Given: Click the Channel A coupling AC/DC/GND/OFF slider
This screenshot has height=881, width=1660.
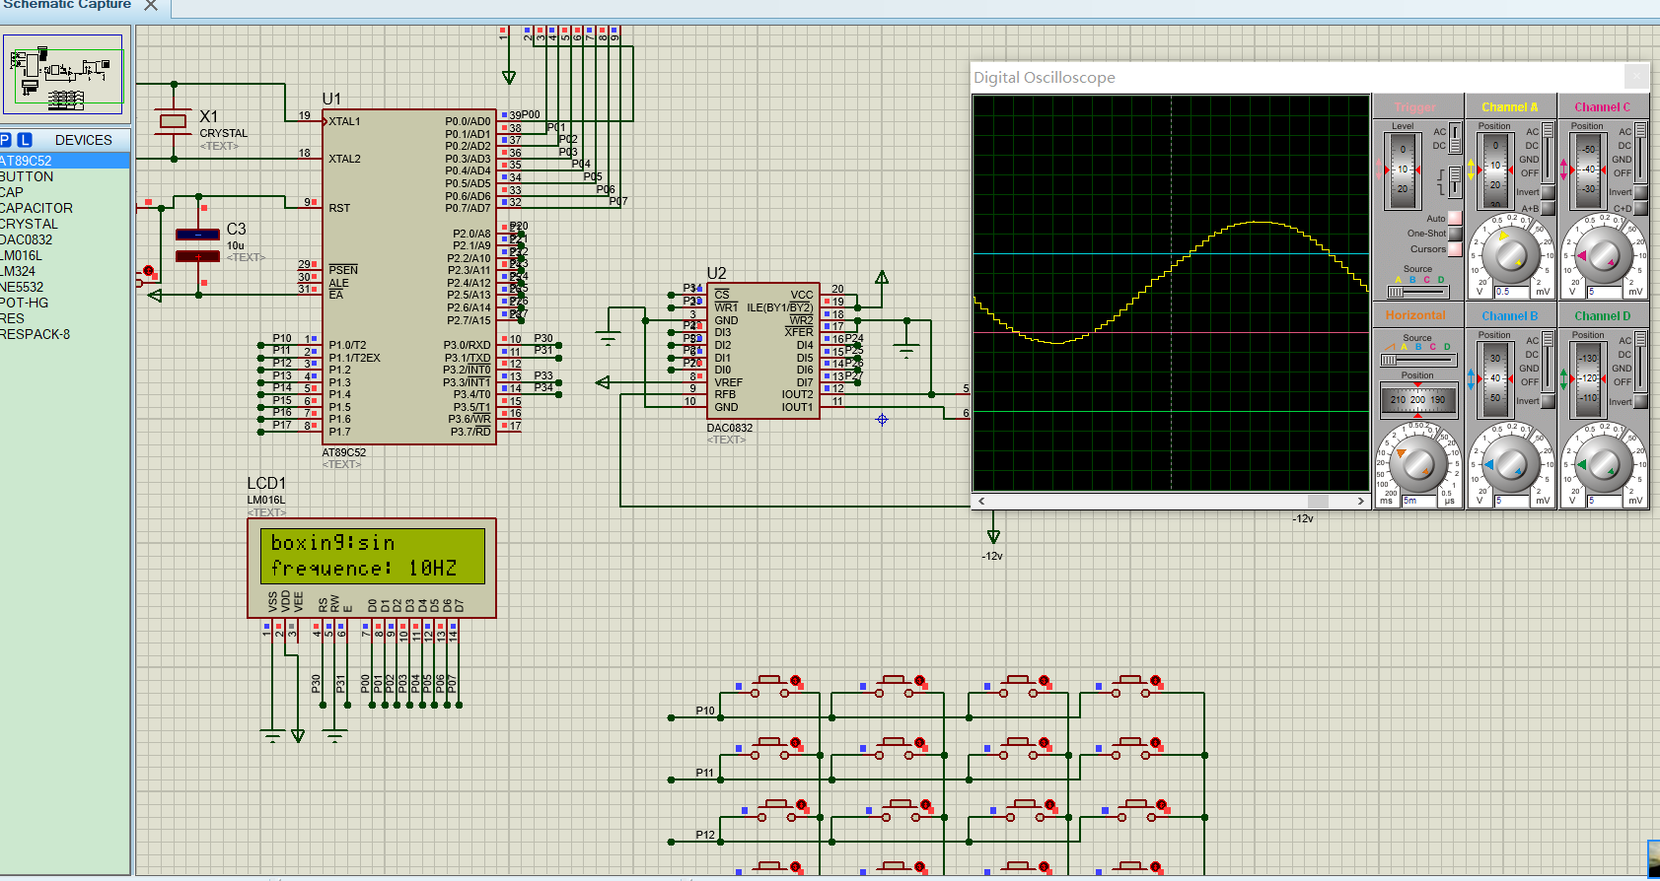Looking at the screenshot, I should click(1548, 152).
